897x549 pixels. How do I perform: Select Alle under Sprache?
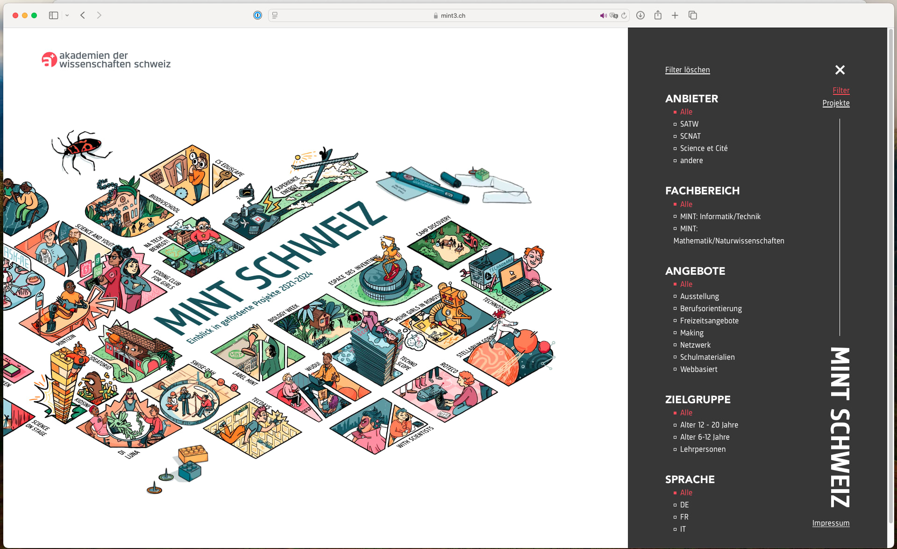point(686,492)
